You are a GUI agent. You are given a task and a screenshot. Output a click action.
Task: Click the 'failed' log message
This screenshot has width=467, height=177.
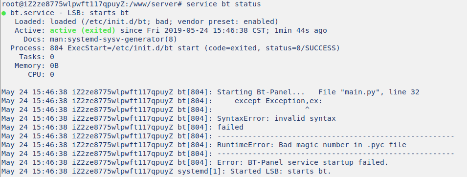[230, 127]
